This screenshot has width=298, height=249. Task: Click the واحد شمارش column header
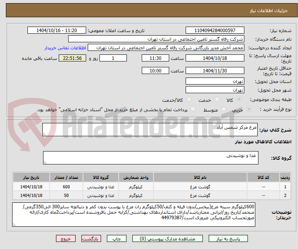click(x=136, y=177)
